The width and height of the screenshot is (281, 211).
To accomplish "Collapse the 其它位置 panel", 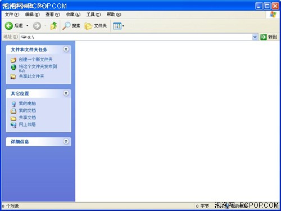I will 66,93.
